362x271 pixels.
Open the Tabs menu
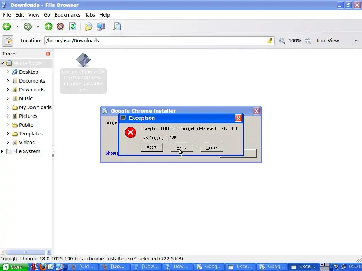point(90,15)
